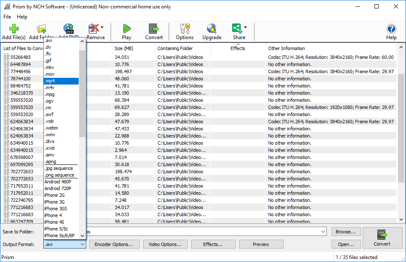406x262 pixels.
Task: Select .mp4 in the format list
Action: (x=61, y=81)
